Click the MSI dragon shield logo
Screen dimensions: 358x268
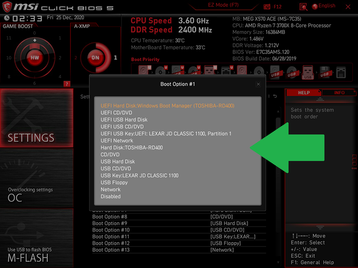7,7
